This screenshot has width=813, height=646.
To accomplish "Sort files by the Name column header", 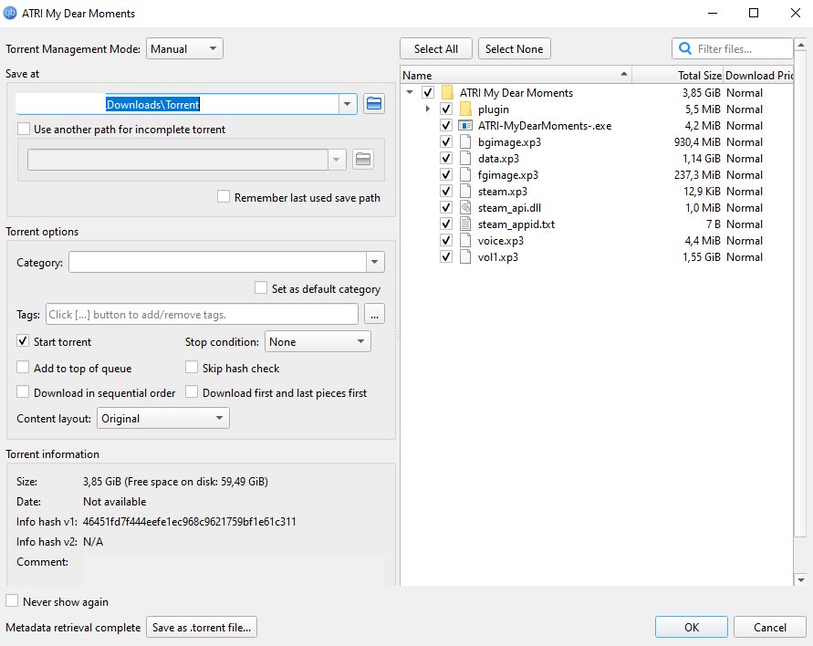I will pos(516,75).
